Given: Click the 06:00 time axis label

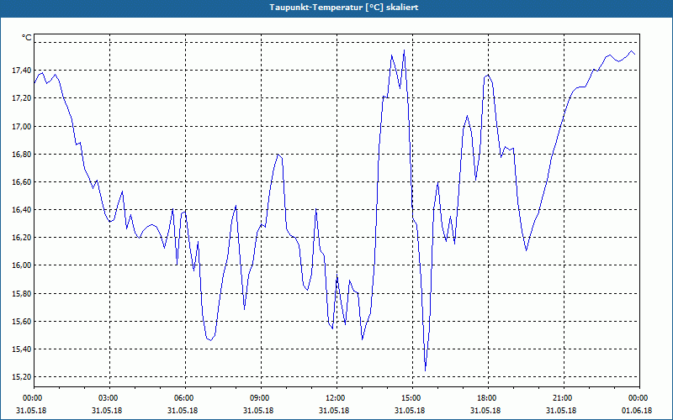Looking at the screenshot, I should point(185,398).
